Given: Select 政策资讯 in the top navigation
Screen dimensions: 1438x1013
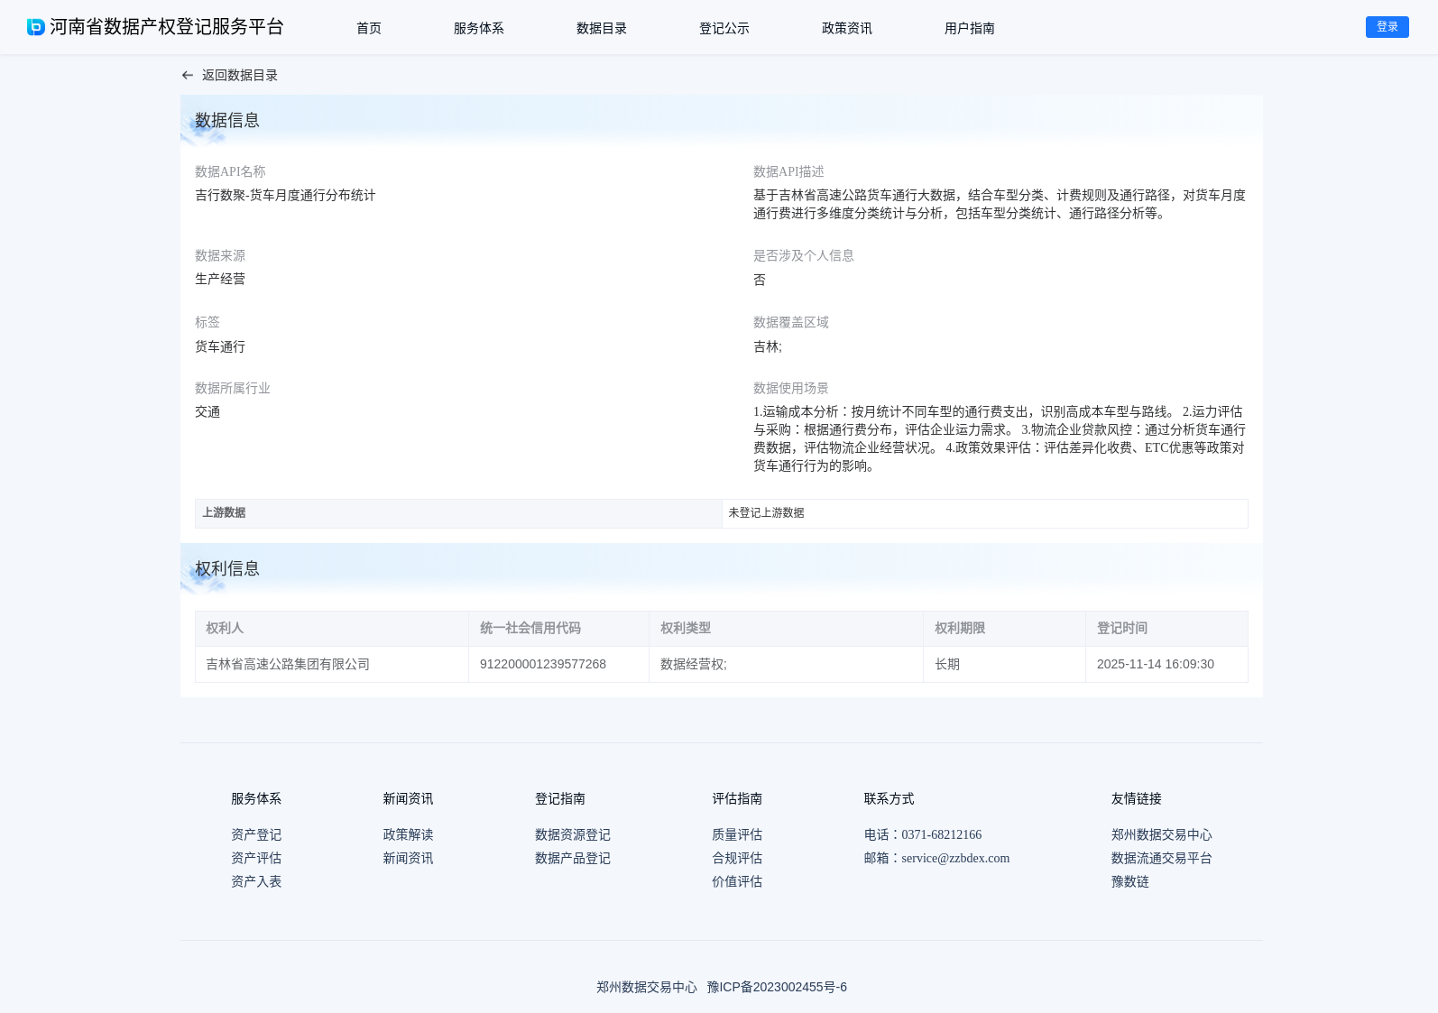Looking at the screenshot, I should pyautogui.click(x=847, y=28).
